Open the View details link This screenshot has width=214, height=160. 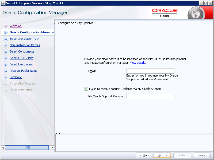click(x=137, y=63)
